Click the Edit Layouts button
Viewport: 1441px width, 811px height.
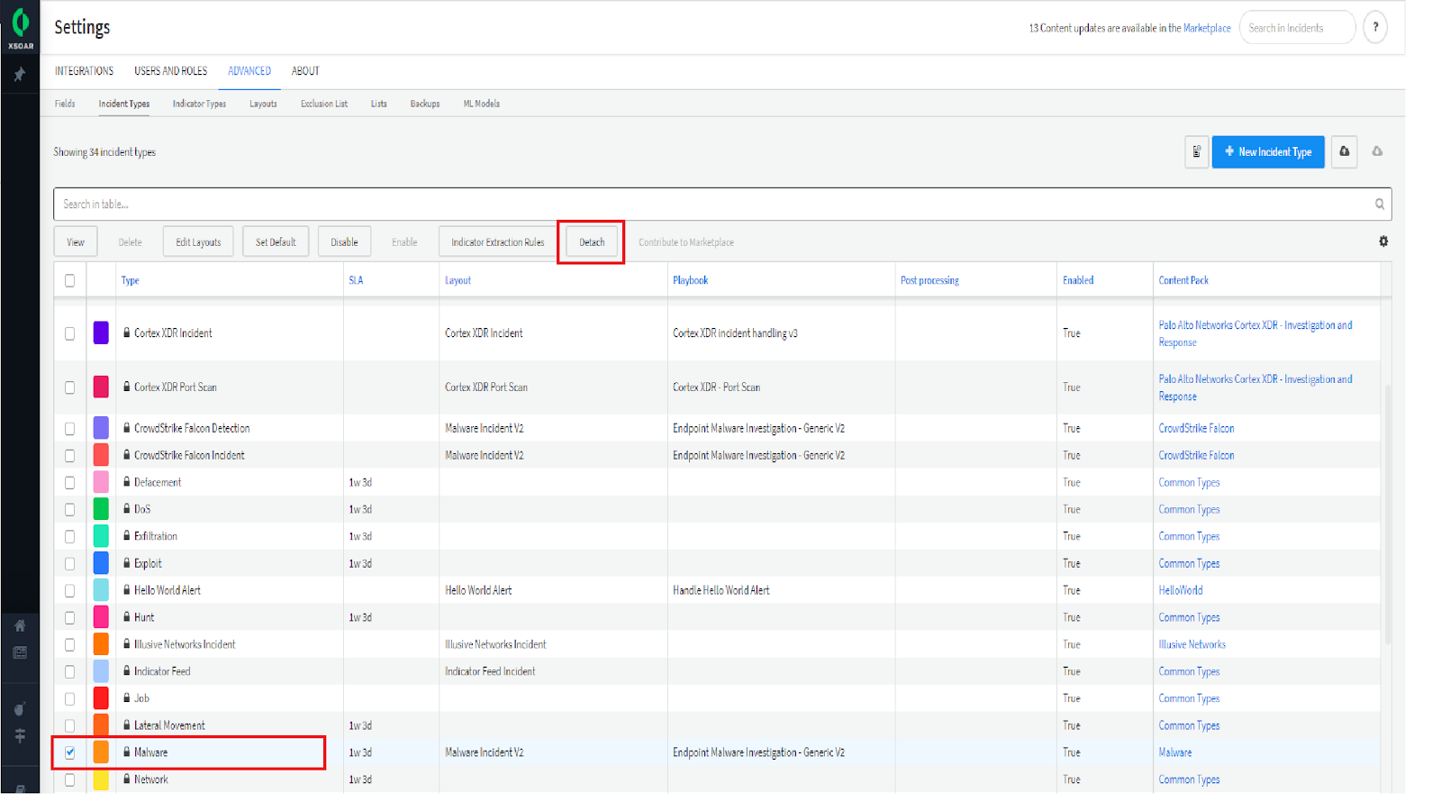point(198,242)
